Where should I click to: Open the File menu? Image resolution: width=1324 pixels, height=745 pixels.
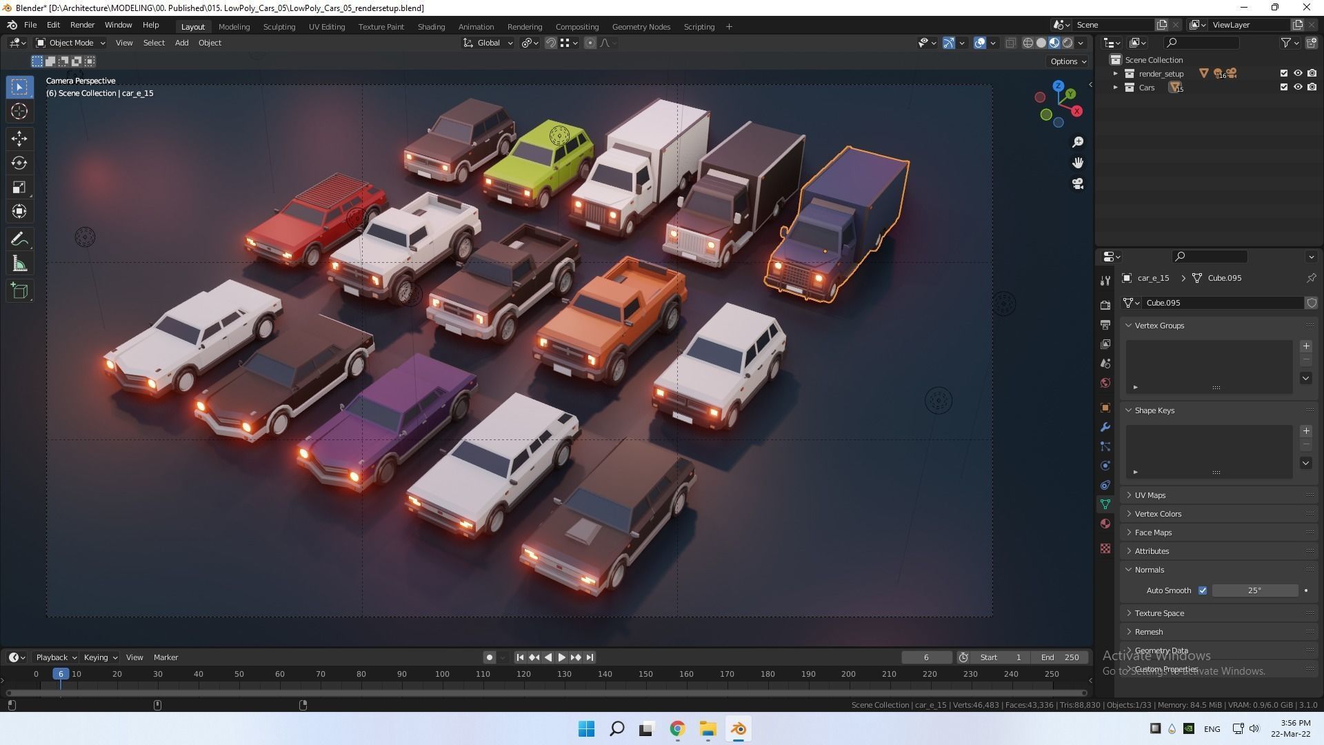pos(30,25)
